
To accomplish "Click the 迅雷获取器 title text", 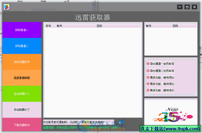I will 92,17.
